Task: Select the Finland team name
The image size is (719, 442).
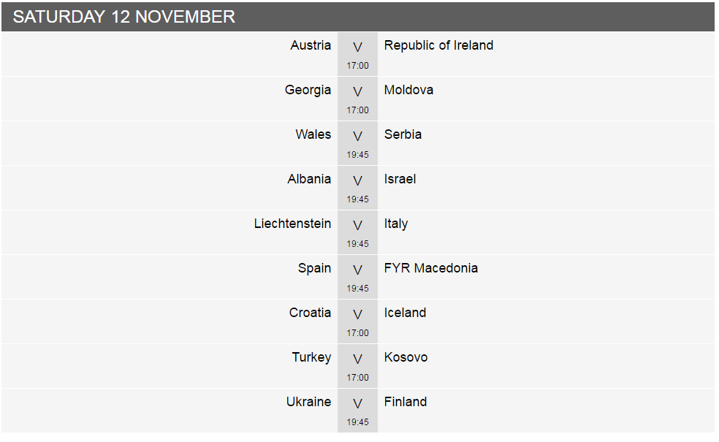Action: click(x=406, y=401)
